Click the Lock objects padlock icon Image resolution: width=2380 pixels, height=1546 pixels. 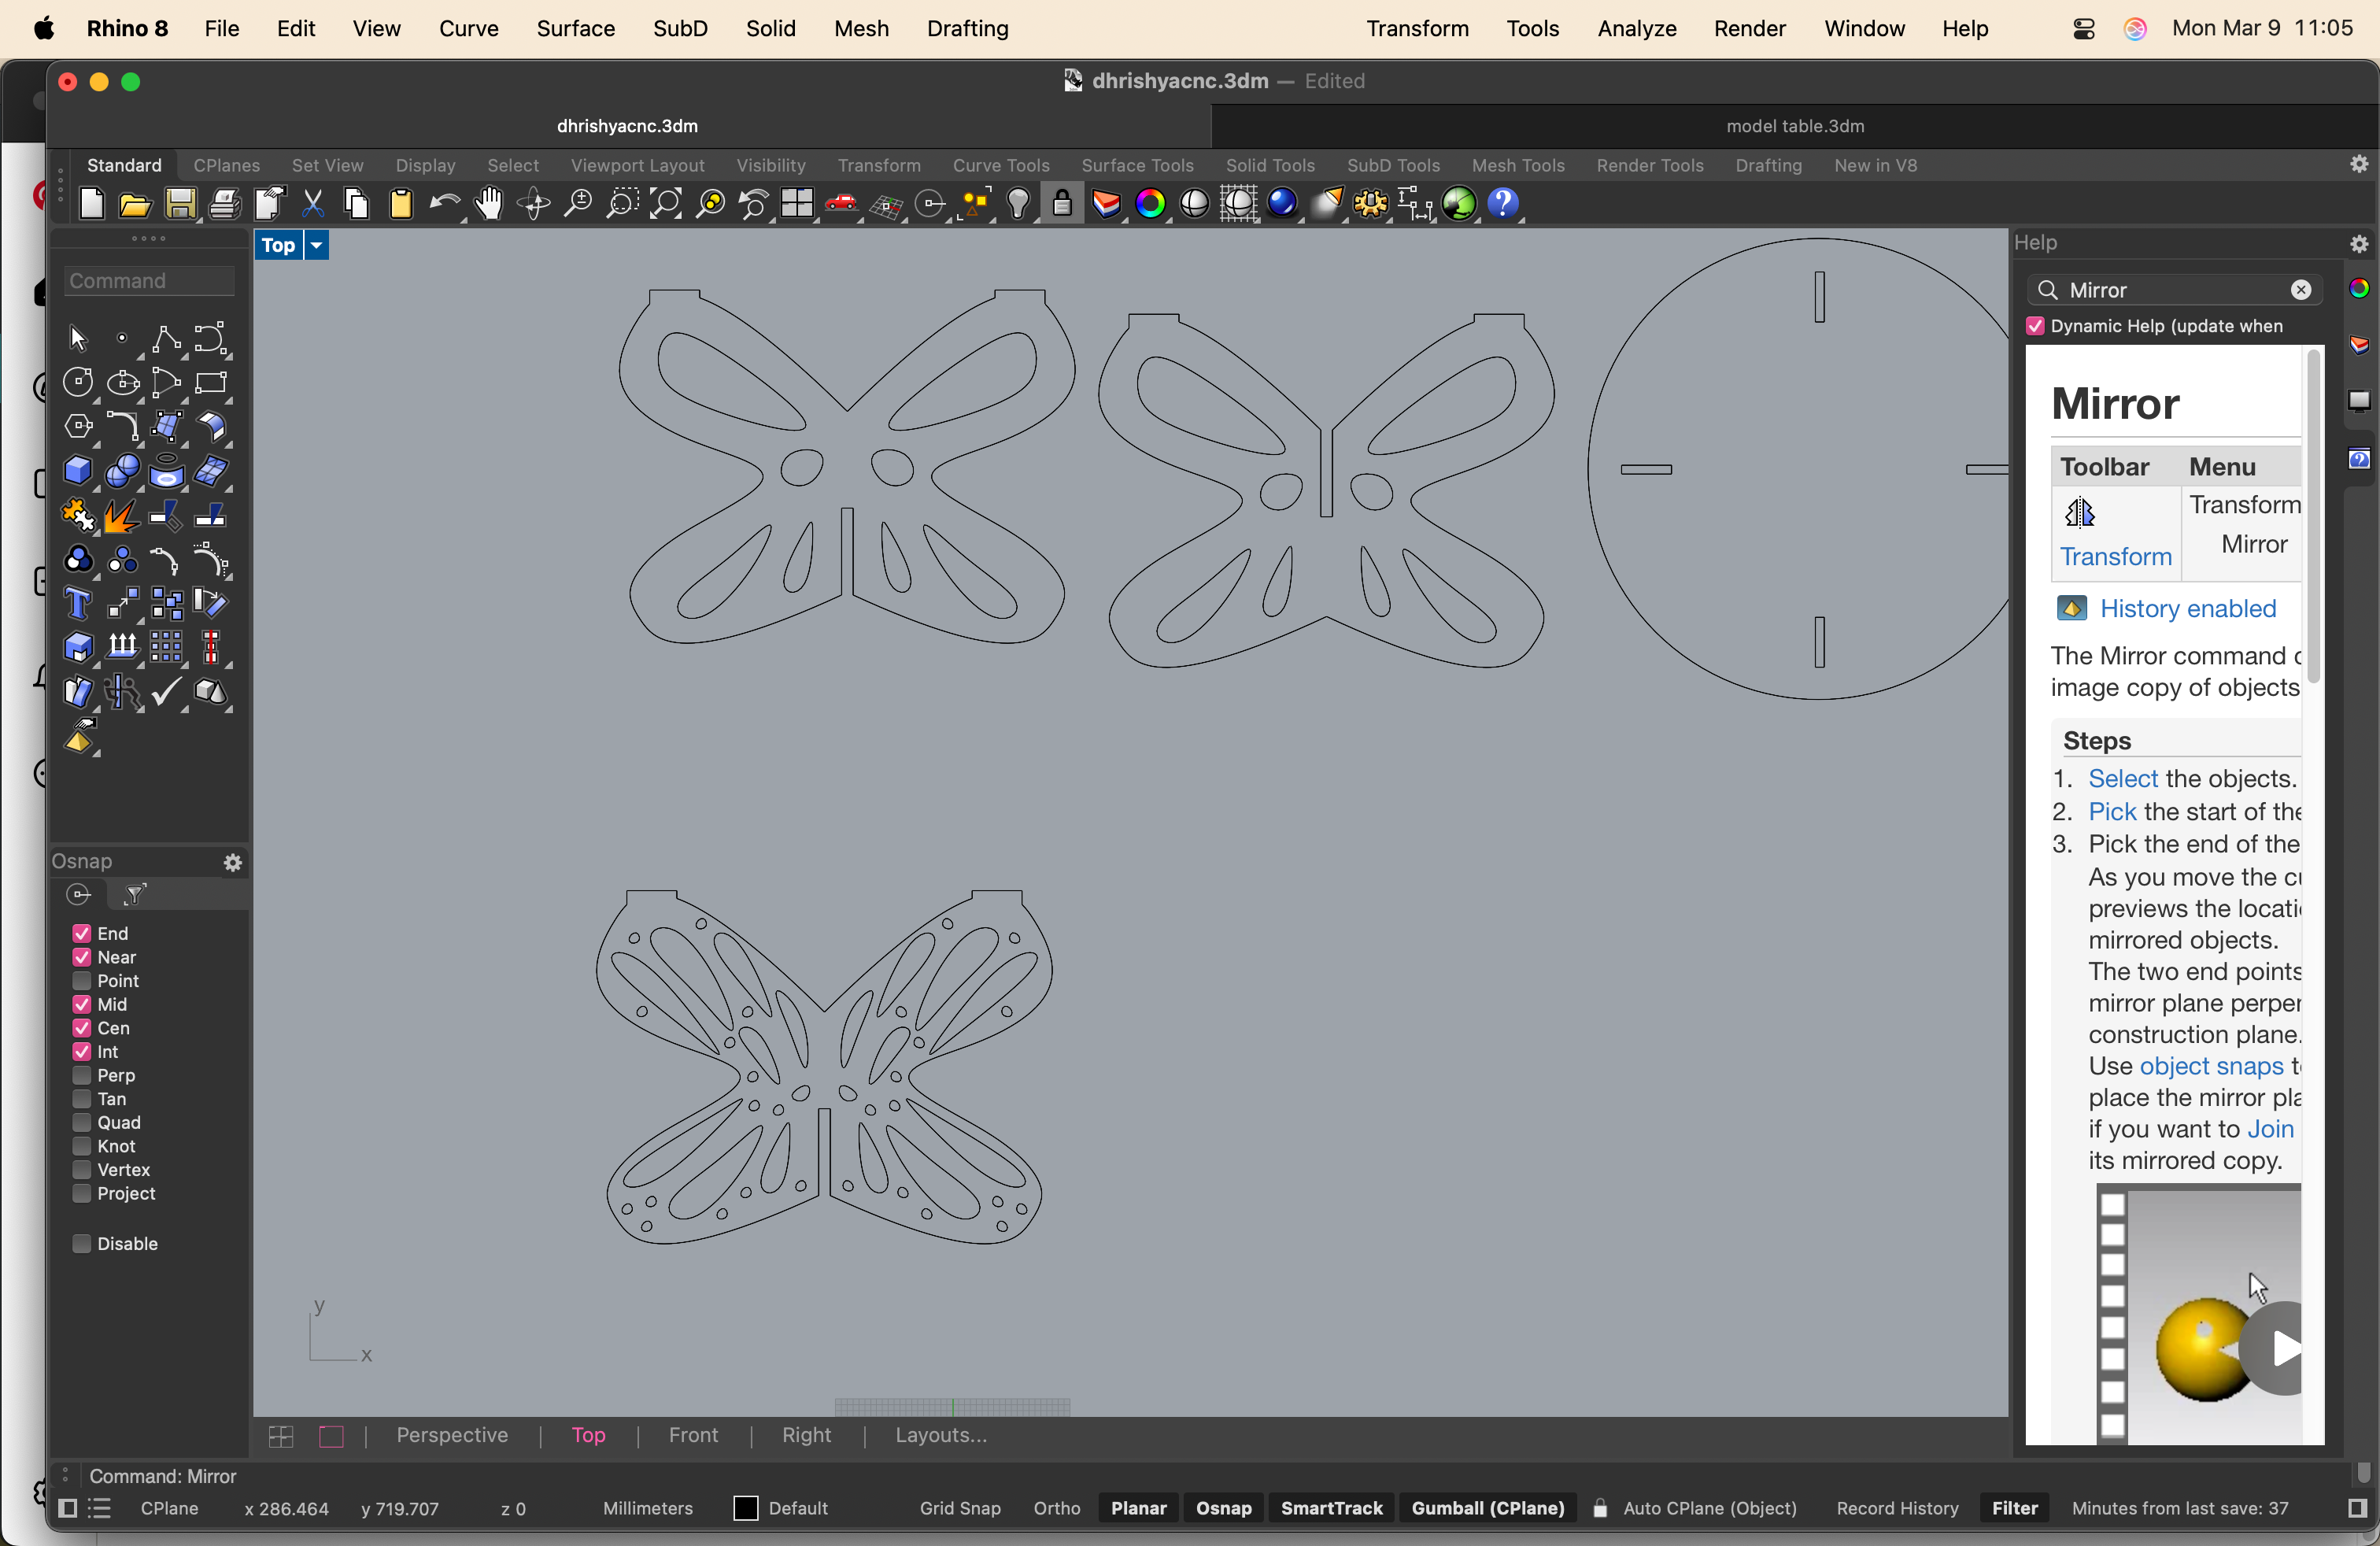[x=1062, y=204]
